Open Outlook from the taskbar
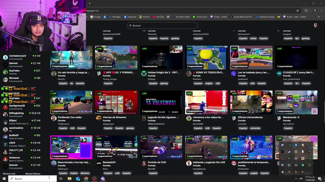 (x=78, y=179)
